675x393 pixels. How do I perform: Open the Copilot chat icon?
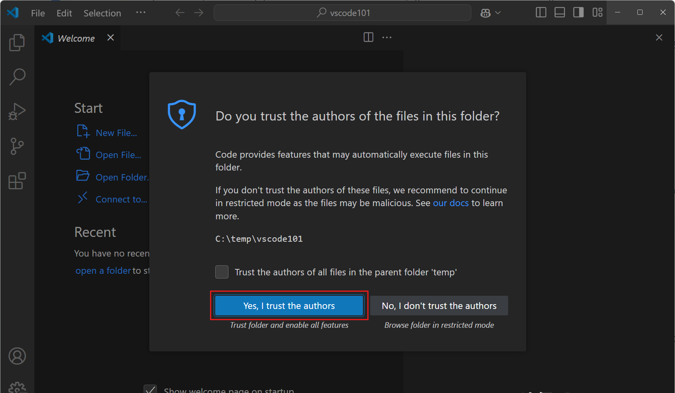click(x=485, y=13)
